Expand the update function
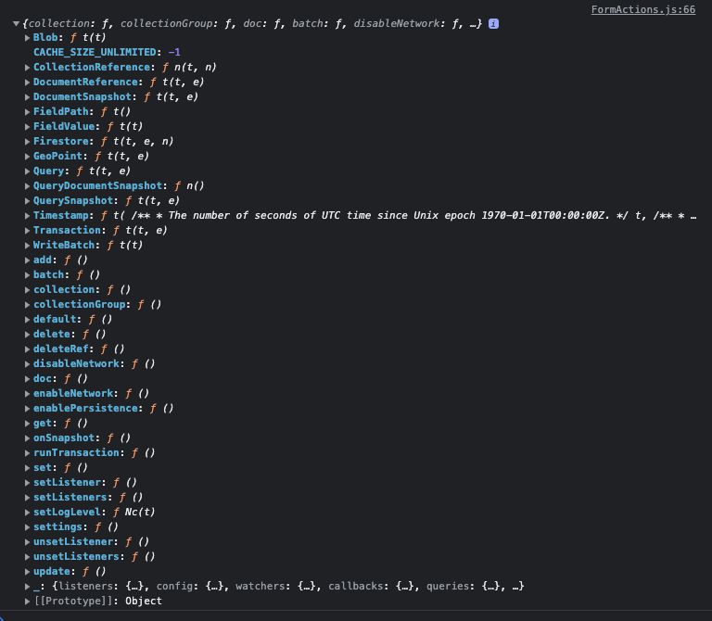712x621 pixels. coord(27,572)
